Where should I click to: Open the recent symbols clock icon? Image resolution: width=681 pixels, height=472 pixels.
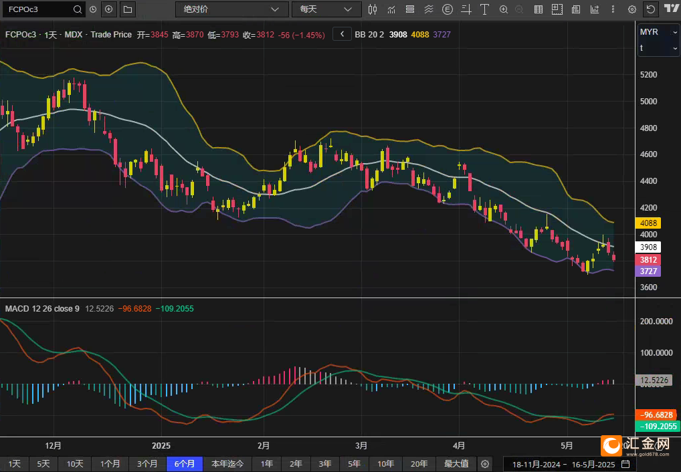(93, 9)
